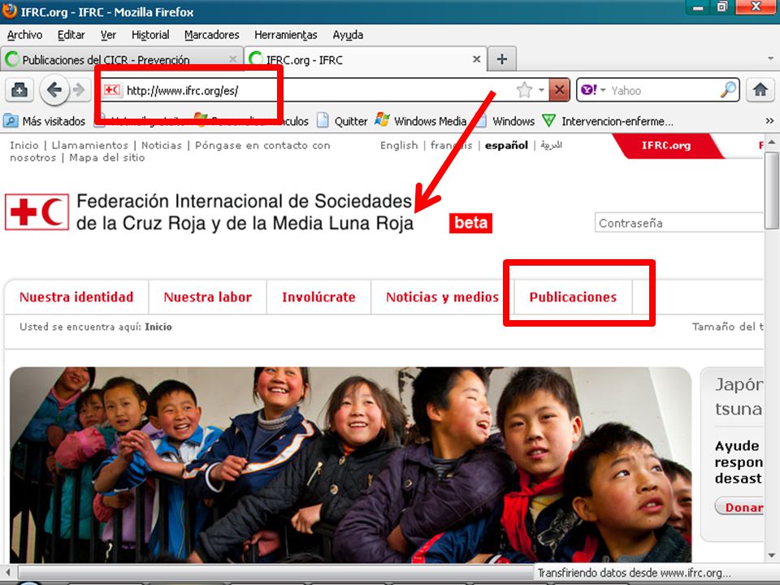Screen dimensions: 780x585
Task: Click the bookmark star icon in address bar
Action: (x=524, y=90)
